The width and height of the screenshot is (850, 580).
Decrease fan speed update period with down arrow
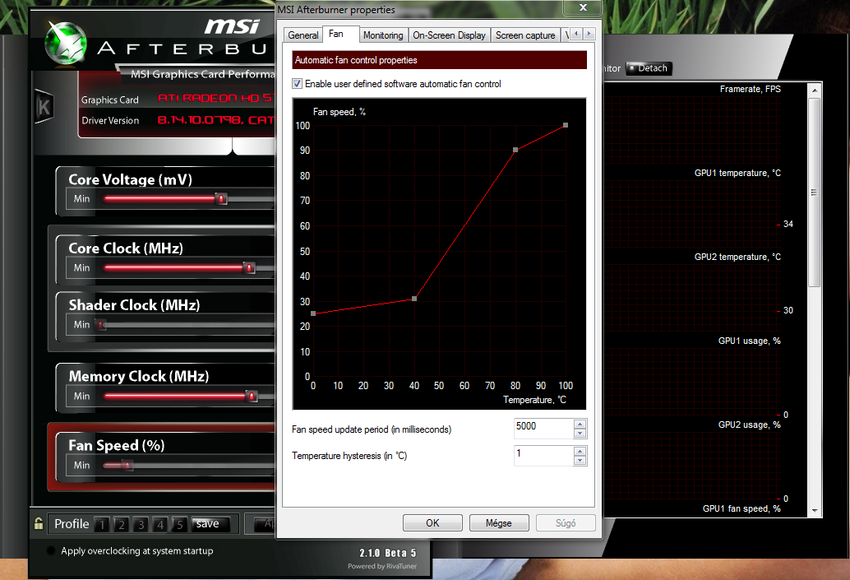[580, 433]
